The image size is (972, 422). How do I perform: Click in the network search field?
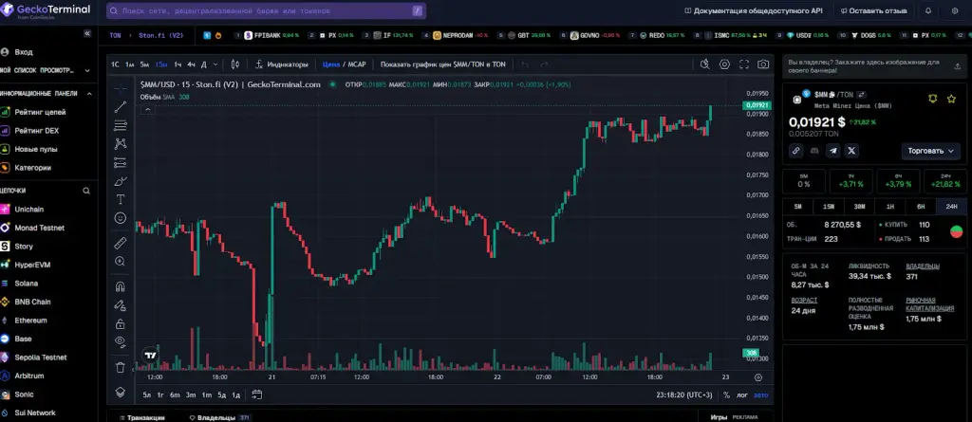click(x=266, y=11)
